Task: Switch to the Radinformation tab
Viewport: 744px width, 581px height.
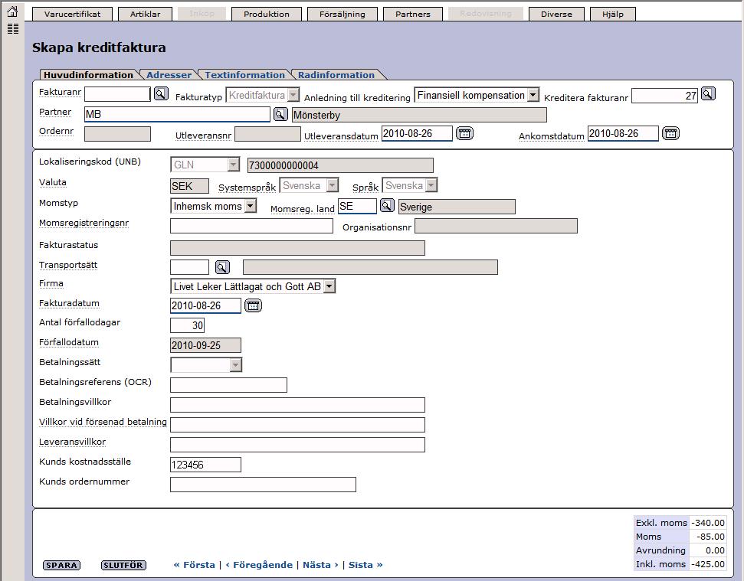Action: click(336, 75)
